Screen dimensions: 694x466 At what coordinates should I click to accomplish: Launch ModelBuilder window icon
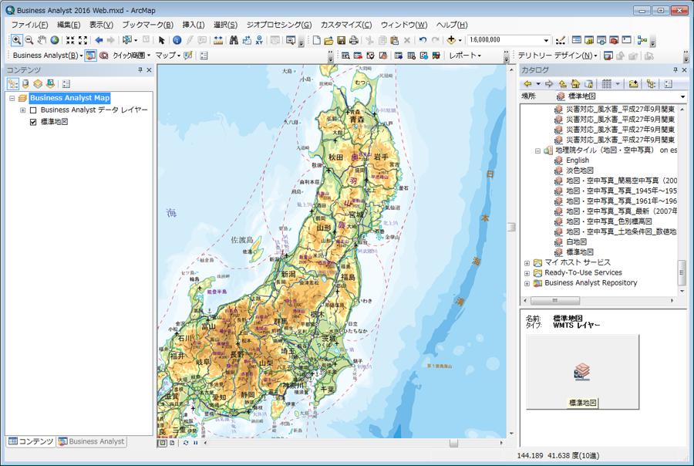[642, 40]
